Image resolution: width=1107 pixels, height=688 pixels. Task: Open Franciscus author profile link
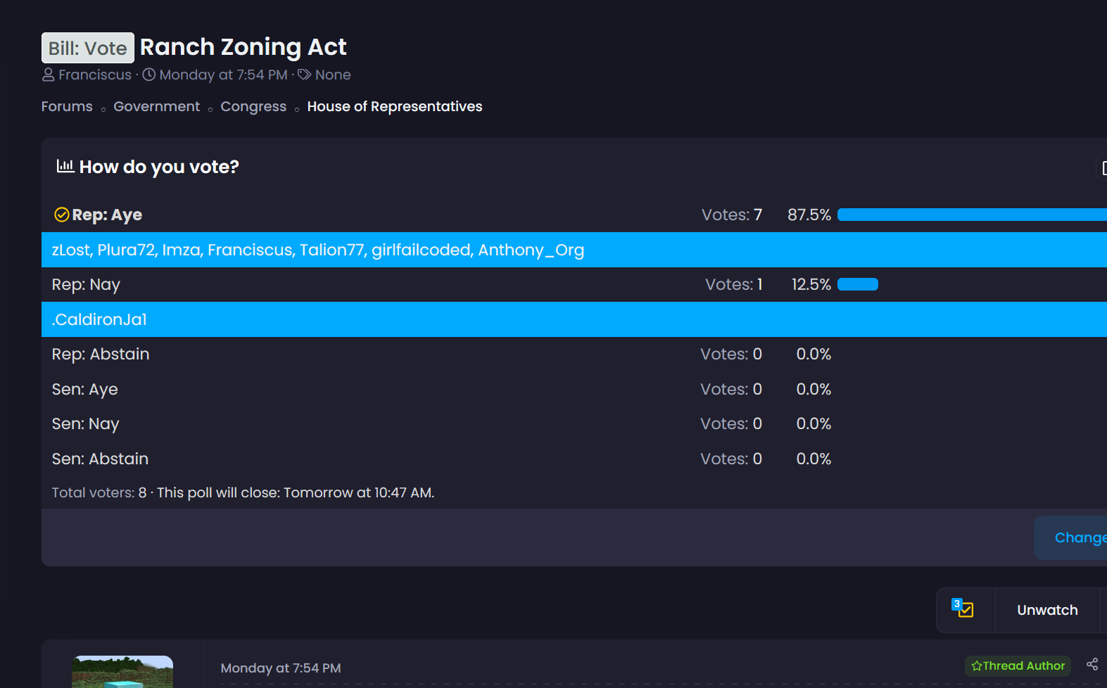click(95, 75)
